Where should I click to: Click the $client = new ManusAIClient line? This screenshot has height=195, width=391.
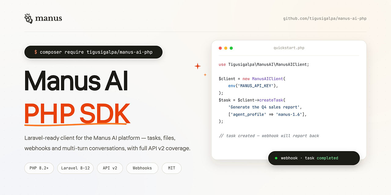[252, 79]
